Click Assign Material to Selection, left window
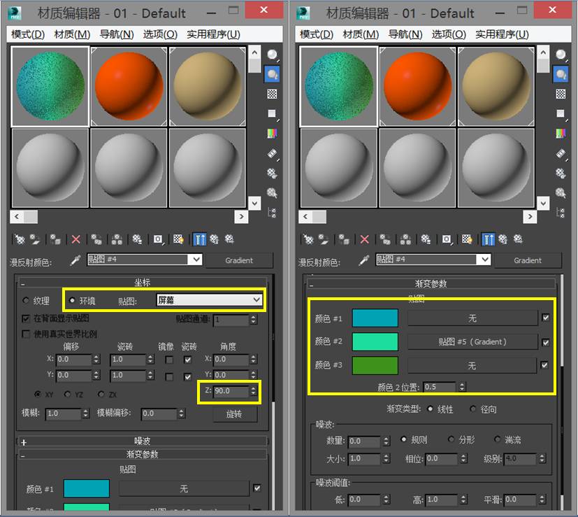Viewport: 578px width, 517px height. 55,239
